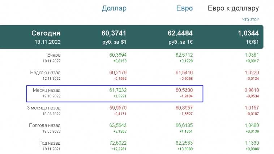Click today's dollar rate 60,3741

pyautogui.click(x=114, y=33)
